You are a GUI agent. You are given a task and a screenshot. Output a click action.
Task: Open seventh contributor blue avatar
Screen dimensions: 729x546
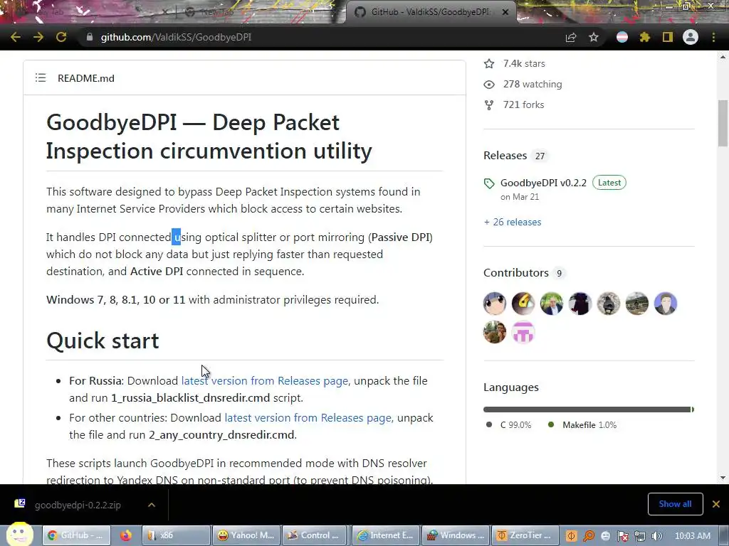click(666, 304)
